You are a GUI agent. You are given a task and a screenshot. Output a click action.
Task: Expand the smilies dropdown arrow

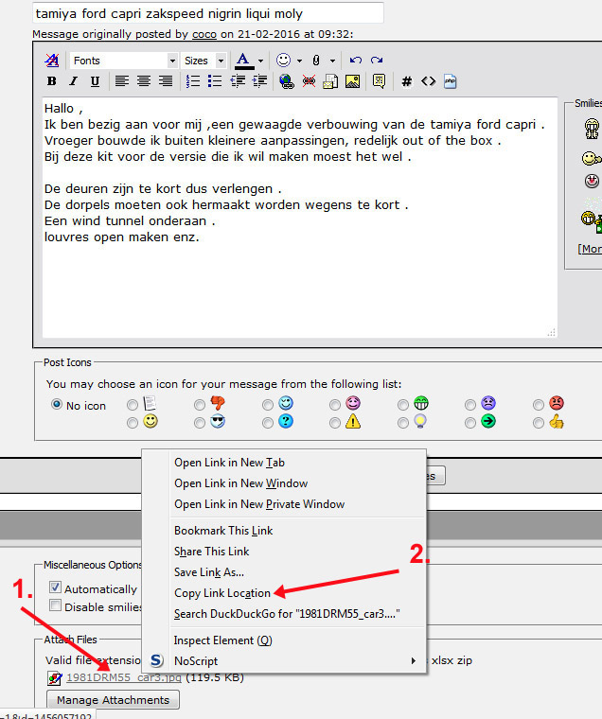(x=299, y=61)
